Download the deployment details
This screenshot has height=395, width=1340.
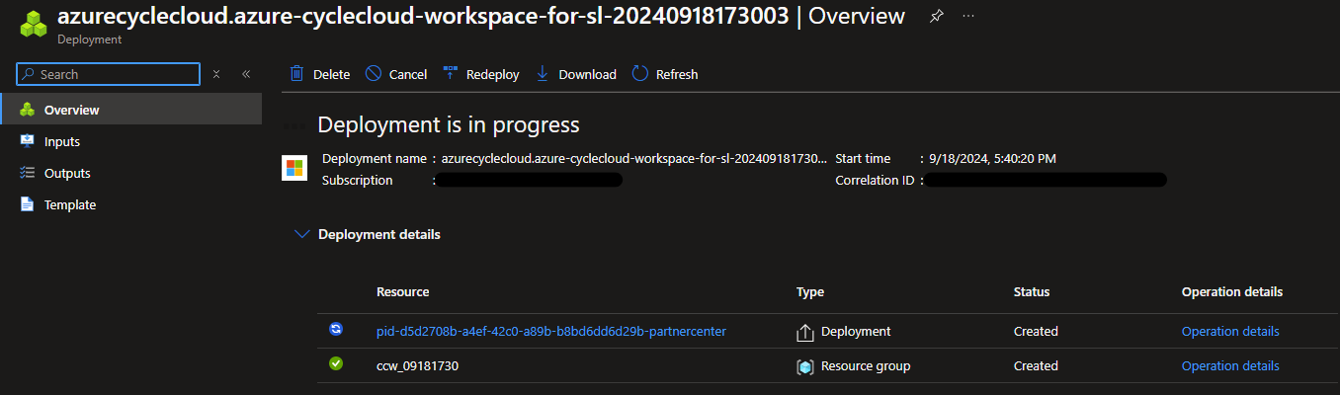pos(575,74)
